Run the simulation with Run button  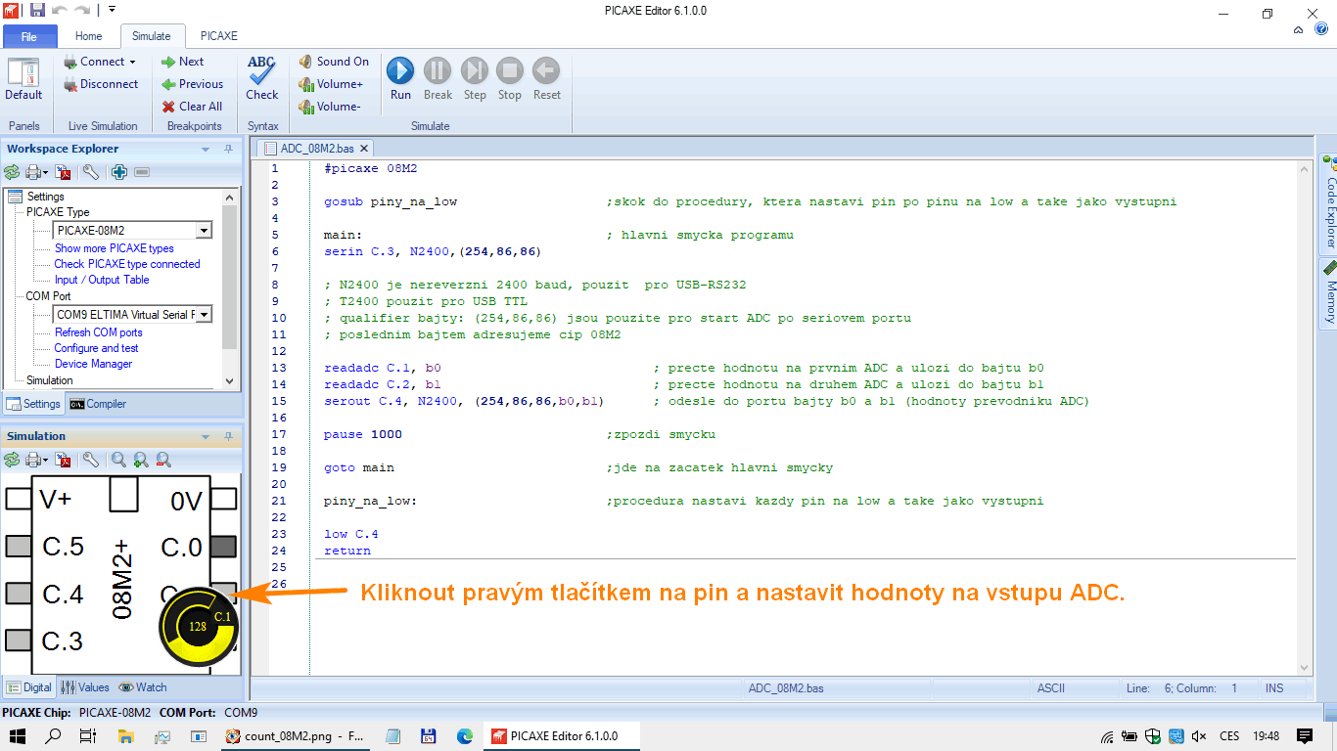click(400, 70)
